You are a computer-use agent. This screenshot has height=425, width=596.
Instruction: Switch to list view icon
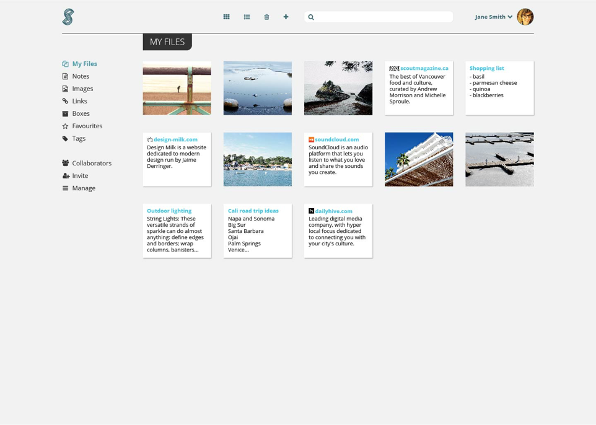coord(247,17)
